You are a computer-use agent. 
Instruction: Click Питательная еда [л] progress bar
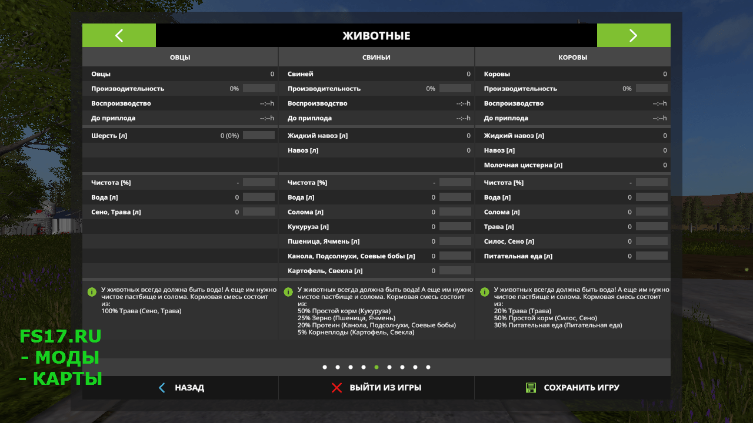click(652, 256)
